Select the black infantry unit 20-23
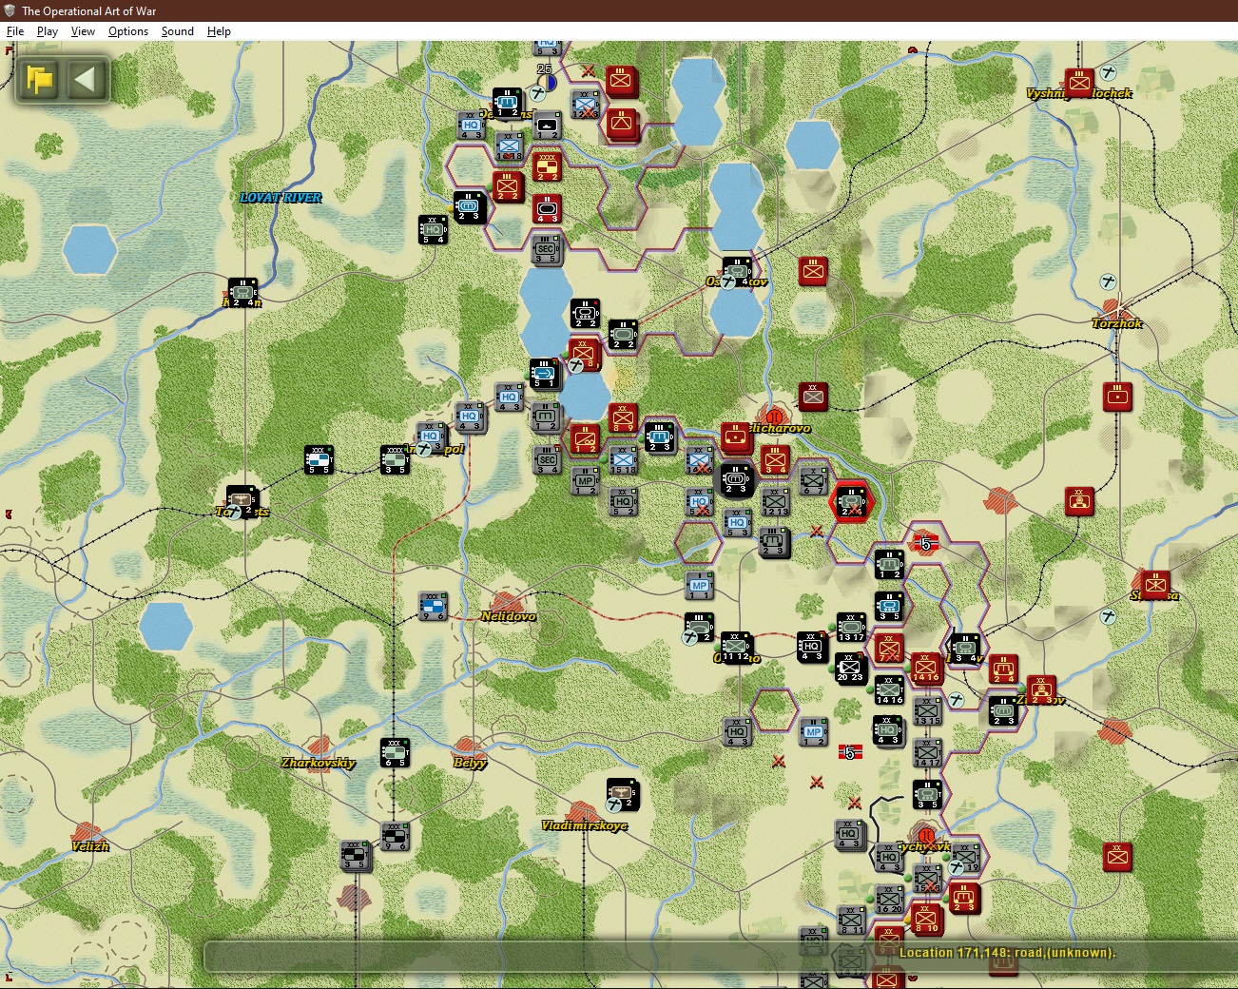 tap(850, 668)
